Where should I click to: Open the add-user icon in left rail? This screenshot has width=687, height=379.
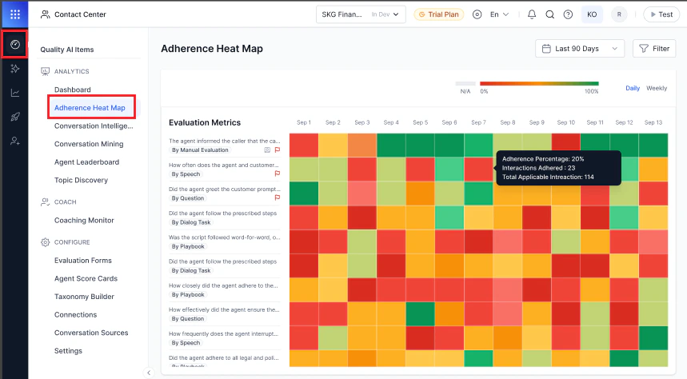click(x=15, y=141)
